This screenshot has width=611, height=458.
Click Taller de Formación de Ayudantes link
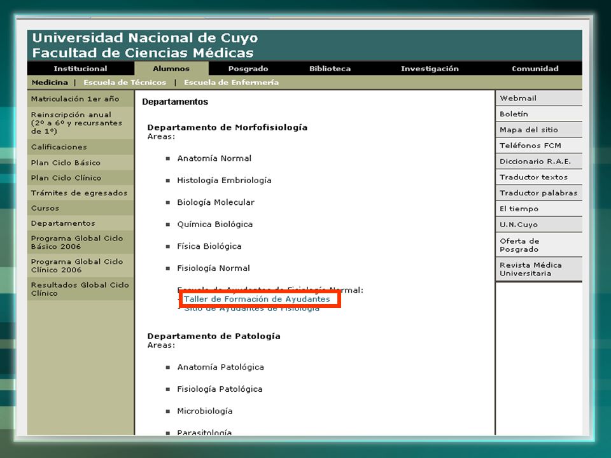256,299
